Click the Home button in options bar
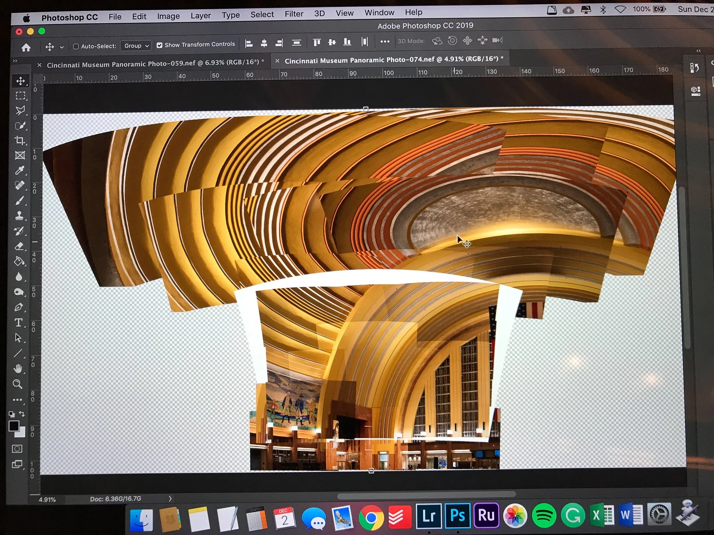 pyautogui.click(x=26, y=47)
